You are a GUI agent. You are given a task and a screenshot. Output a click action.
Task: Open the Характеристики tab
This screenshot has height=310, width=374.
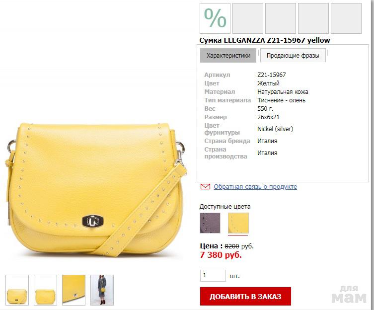[x=228, y=55]
